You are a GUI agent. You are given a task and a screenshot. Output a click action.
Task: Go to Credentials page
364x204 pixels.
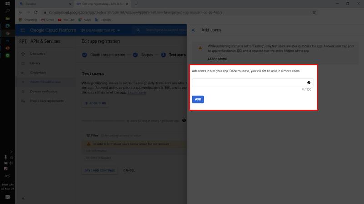pos(38,73)
